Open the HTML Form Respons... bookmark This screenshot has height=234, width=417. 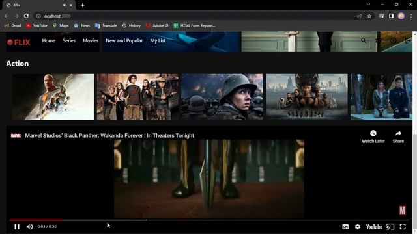[194, 25]
